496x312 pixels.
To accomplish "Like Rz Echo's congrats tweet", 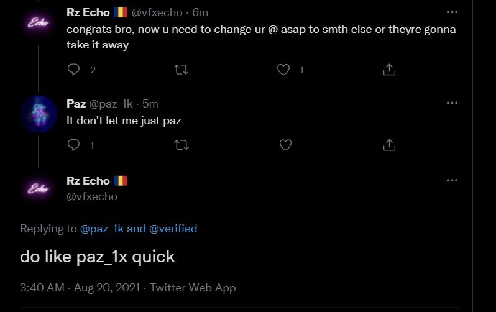I will click(x=283, y=70).
